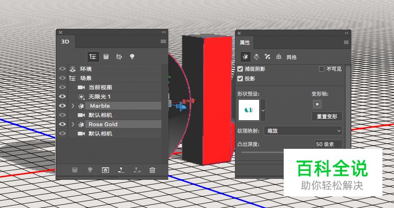
Task: Click the 网格 label in 属性 panel
Action: (x=292, y=57)
